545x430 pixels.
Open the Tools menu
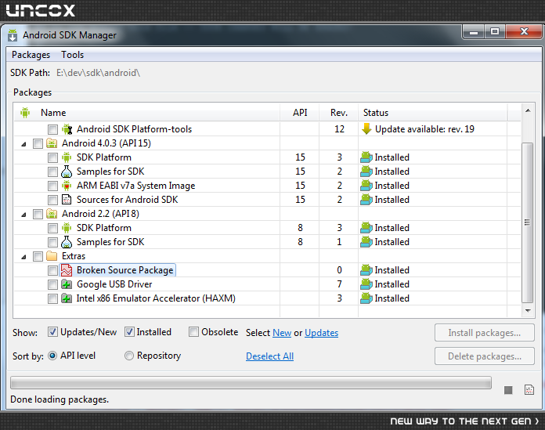click(x=72, y=55)
